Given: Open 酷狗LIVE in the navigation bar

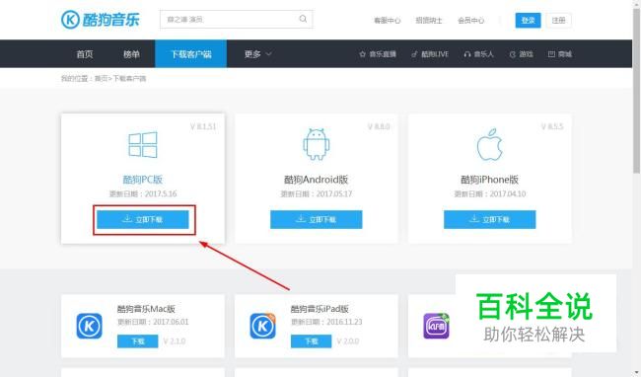Looking at the screenshot, I should tap(430, 54).
